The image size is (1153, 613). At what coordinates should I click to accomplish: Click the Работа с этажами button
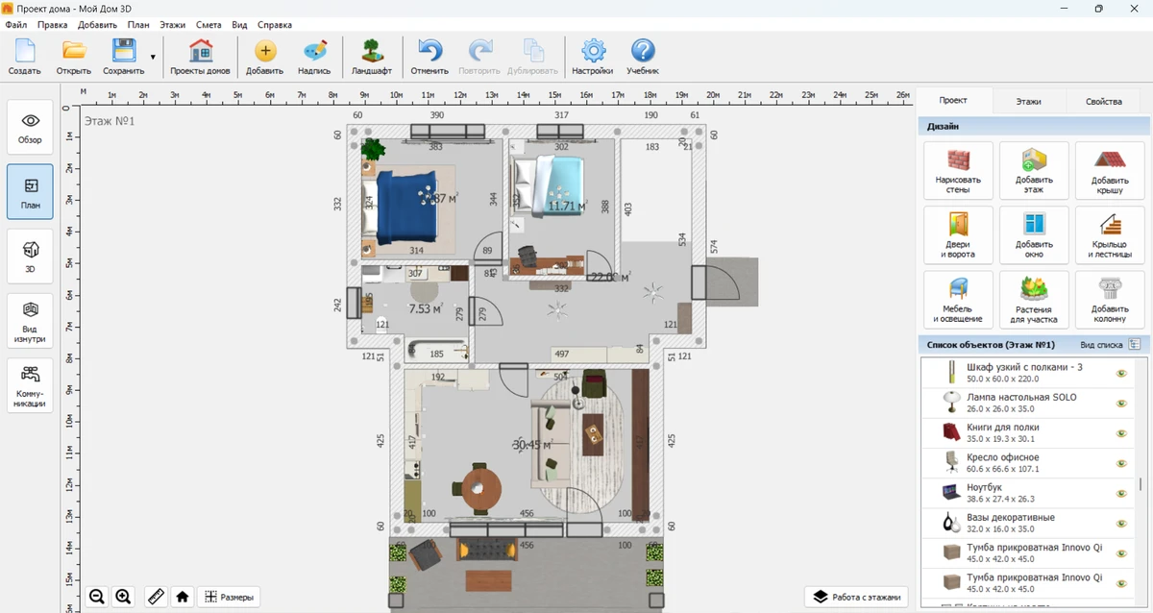[x=856, y=597]
